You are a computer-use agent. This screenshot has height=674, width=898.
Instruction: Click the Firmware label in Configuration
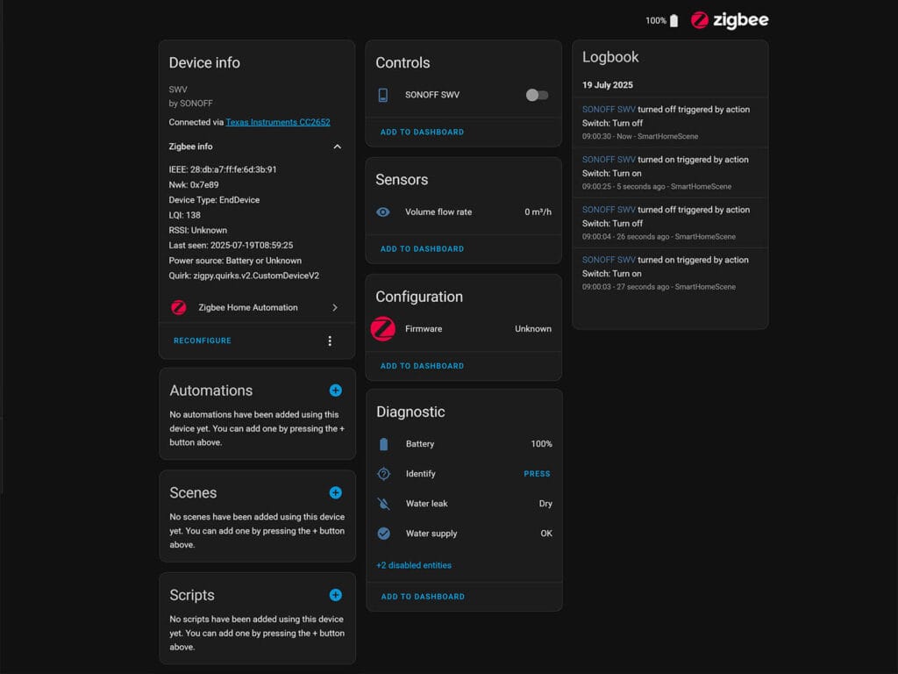[x=424, y=329]
